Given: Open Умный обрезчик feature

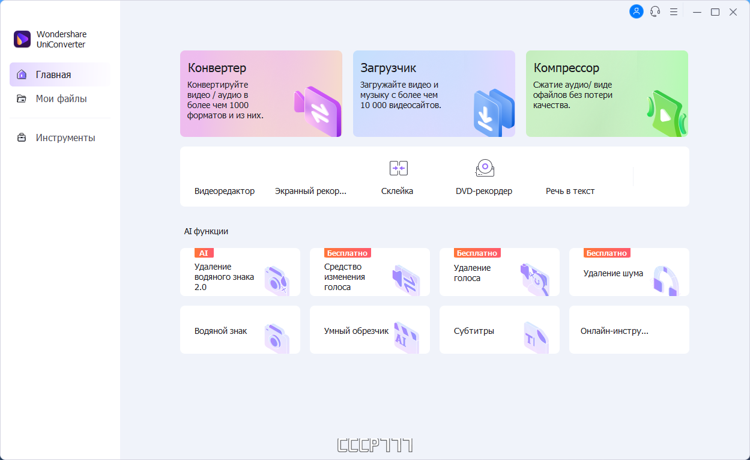Looking at the screenshot, I should [370, 330].
